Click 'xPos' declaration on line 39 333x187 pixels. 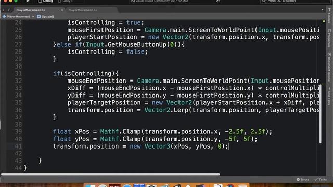82,131
